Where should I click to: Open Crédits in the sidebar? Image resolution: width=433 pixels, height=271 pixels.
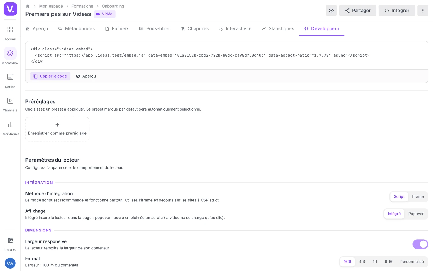pyautogui.click(x=10, y=244)
